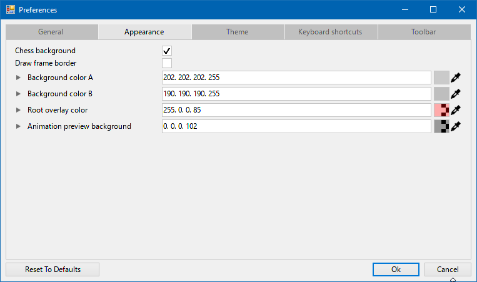Click the Background color A value field
Screen dimensions: 477x282
[x=296, y=78]
